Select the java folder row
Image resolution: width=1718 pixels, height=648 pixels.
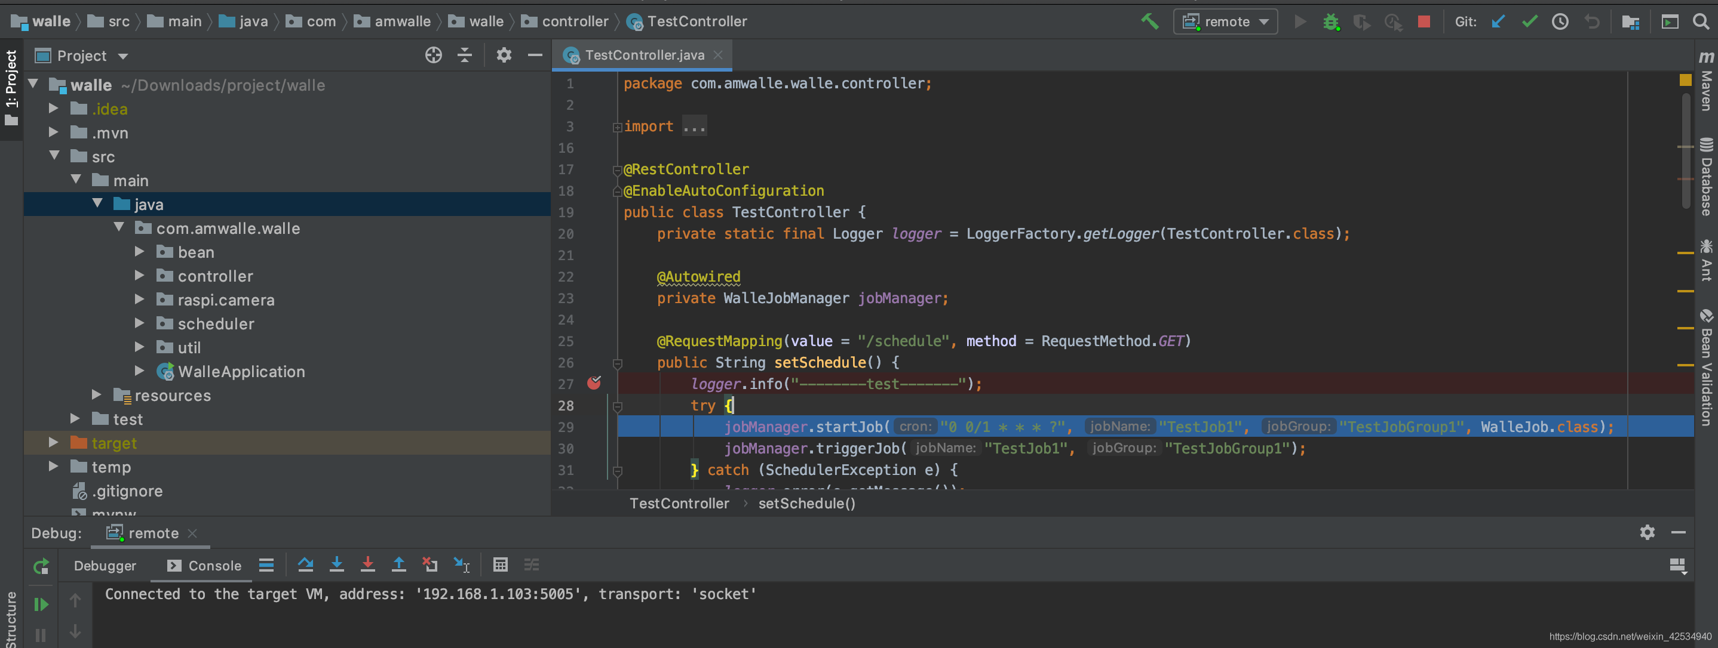pyautogui.click(x=287, y=205)
